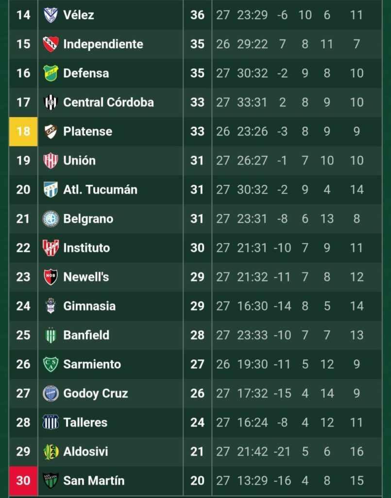Click the yellow position 18 marker
This screenshot has width=391, height=498.
[x=23, y=131]
